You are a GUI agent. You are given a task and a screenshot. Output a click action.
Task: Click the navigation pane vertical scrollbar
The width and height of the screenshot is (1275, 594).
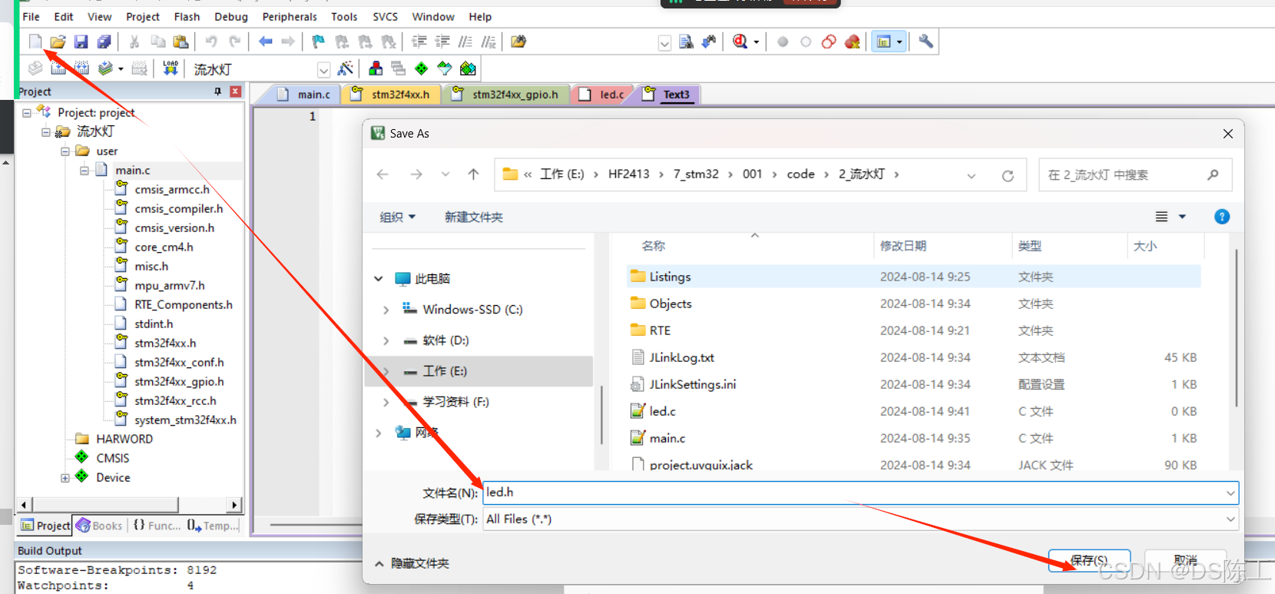pos(601,415)
